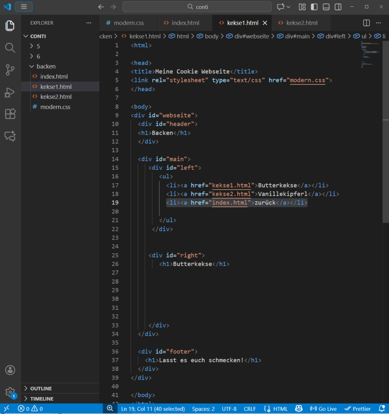Open notifications bell in status bar
Viewport: 389px width, 414px height.
tap(381, 409)
